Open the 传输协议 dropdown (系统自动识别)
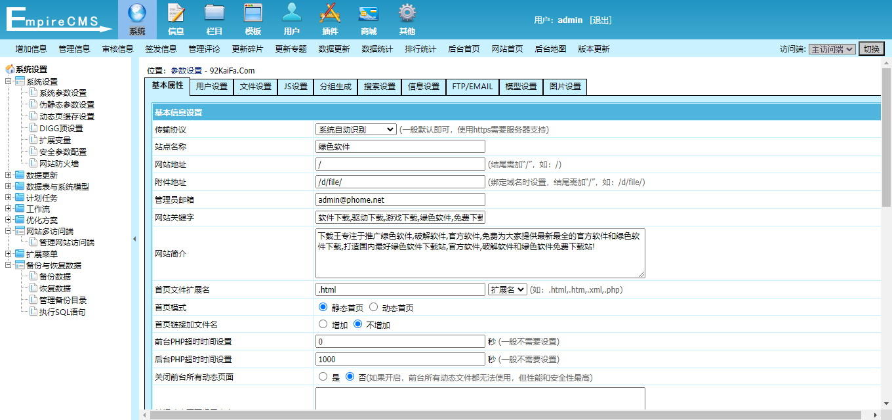The image size is (892, 420). click(356, 129)
